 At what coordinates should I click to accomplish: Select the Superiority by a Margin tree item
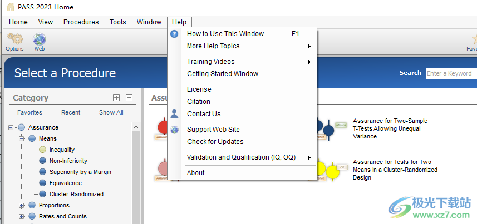coord(80,172)
